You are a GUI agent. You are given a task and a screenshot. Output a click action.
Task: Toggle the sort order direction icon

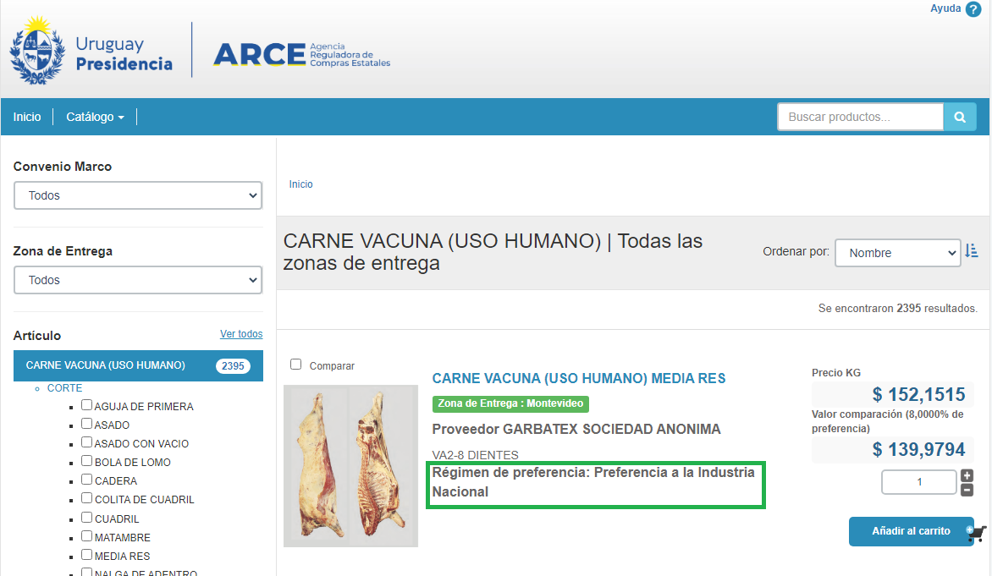coord(972,251)
